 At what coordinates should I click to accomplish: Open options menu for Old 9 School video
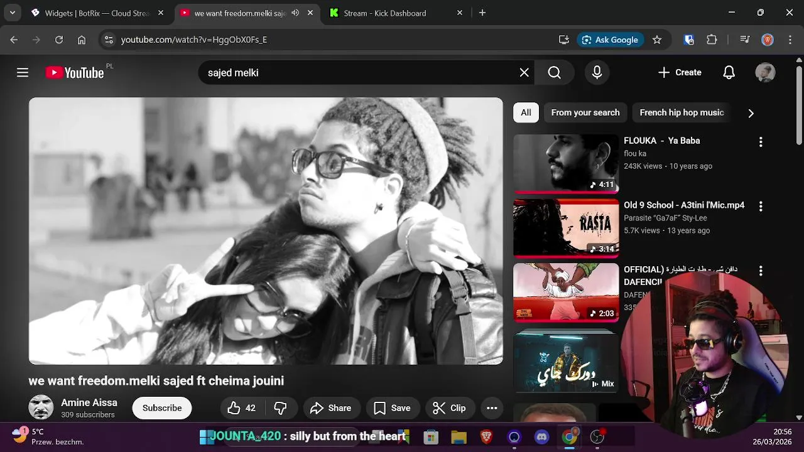(761, 207)
